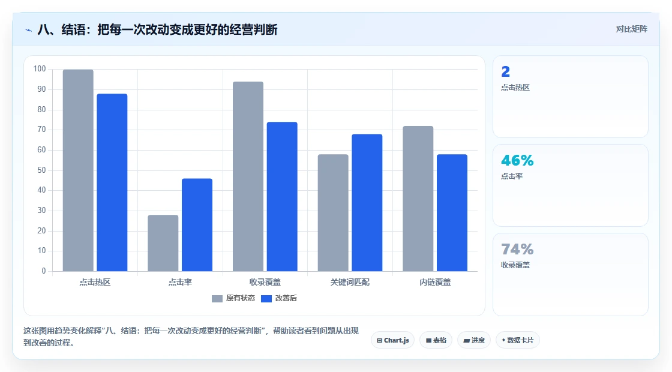This screenshot has height=372, width=672.
Task: Click 点击率 caption in the data card
Action: (512, 176)
